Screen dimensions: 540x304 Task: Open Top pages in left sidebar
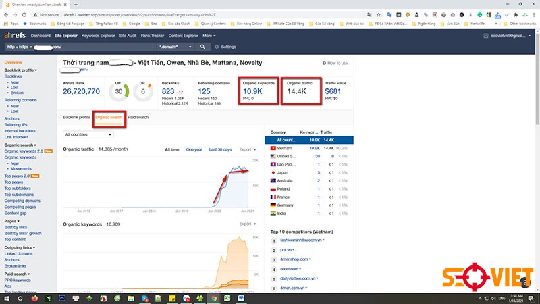[x=13, y=182]
